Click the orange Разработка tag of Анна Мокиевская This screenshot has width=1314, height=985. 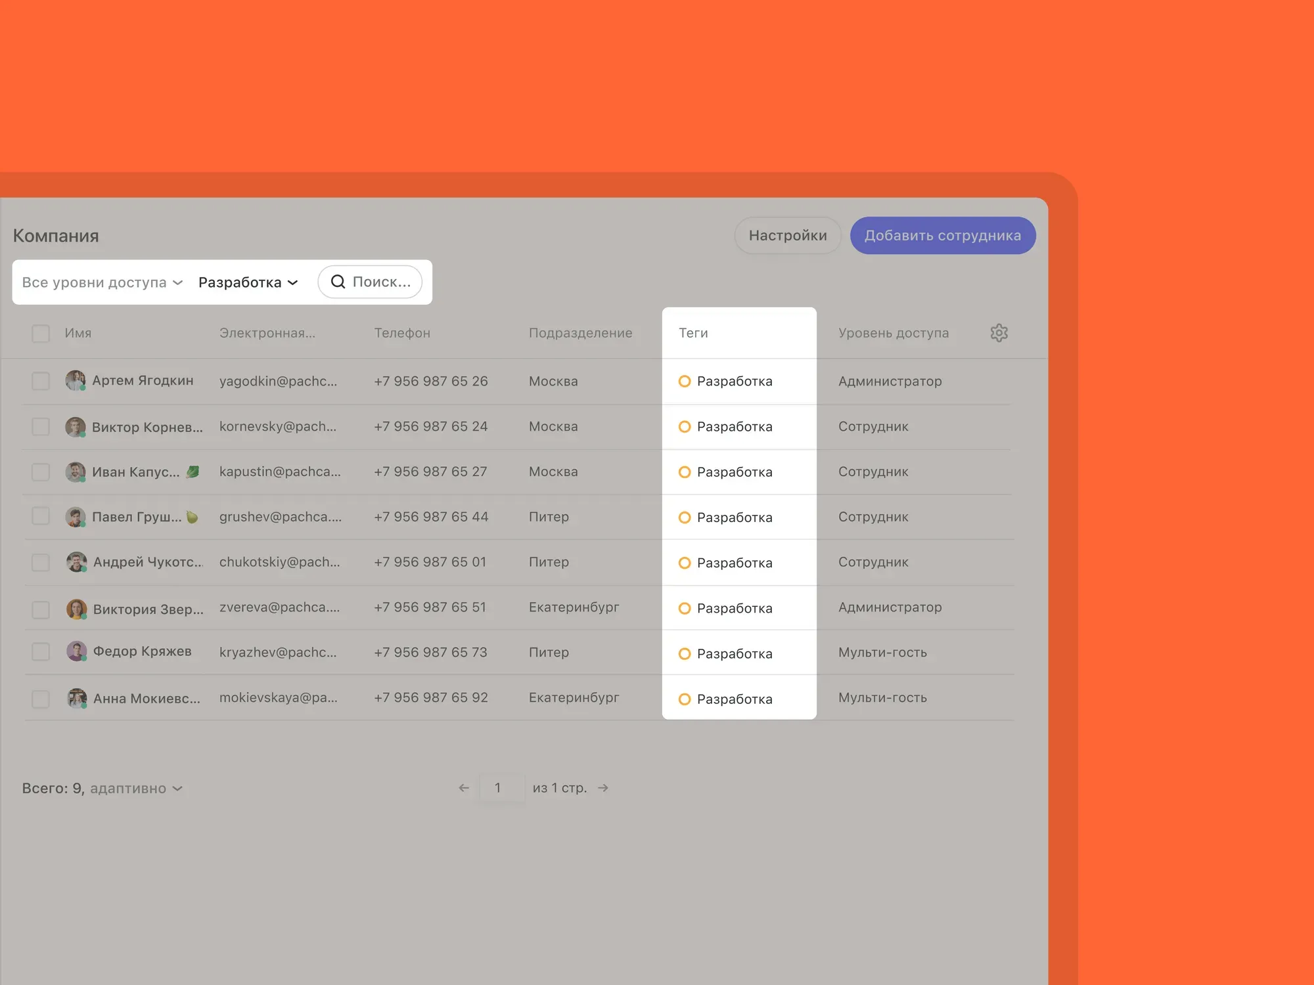[x=726, y=699]
